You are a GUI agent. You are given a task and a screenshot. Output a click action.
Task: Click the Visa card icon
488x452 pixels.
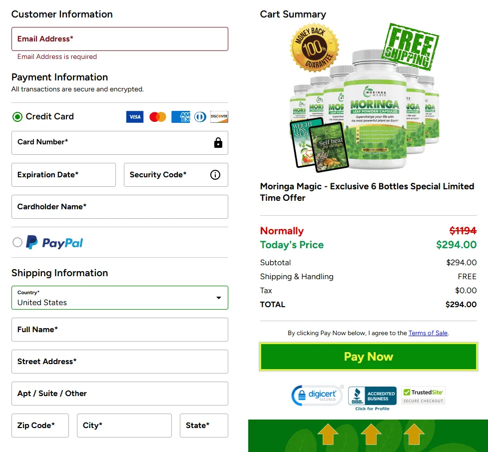[135, 117]
